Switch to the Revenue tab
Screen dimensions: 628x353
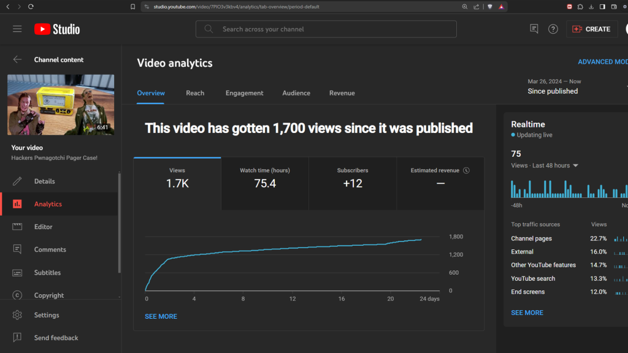pos(342,93)
